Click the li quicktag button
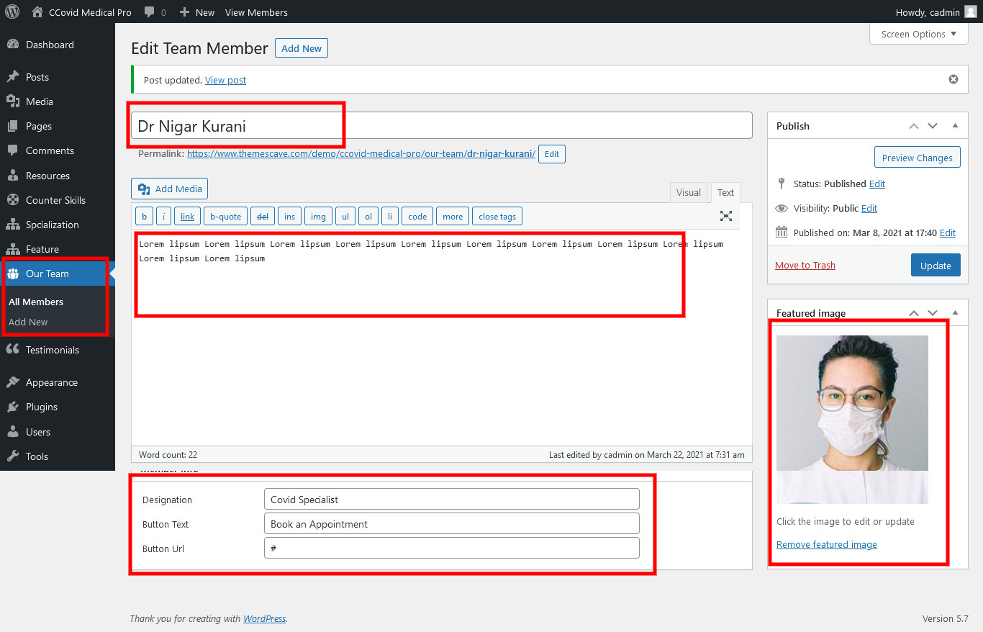Image resolution: width=983 pixels, height=632 pixels. [389, 216]
